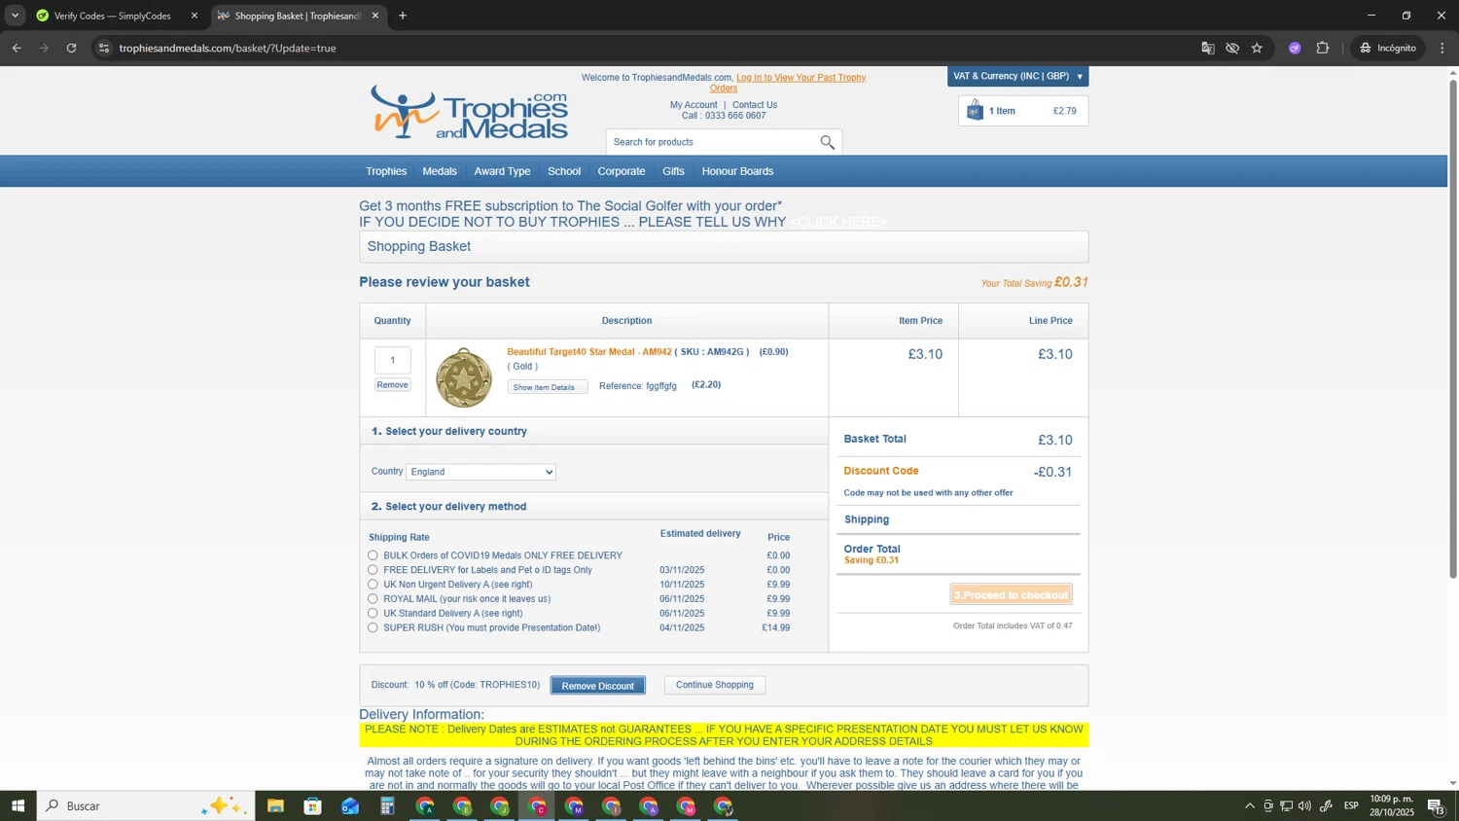Open the browser extensions puzzle icon

click(1323, 48)
